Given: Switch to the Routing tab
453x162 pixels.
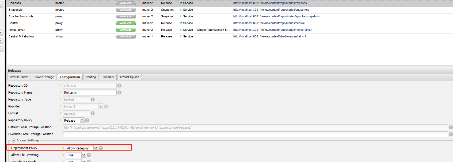Looking at the screenshot, I should [x=91, y=77].
